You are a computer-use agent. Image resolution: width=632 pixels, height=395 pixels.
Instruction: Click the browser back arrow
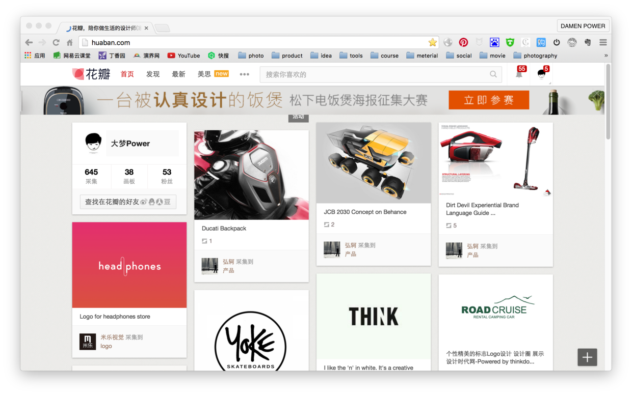pos(29,43)
